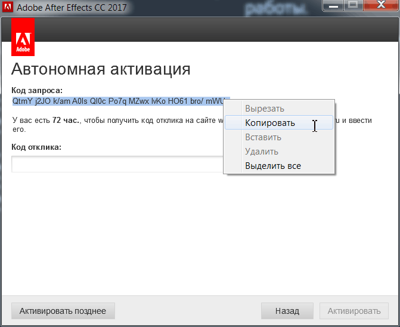Screen dimensions: 400x327
Task: Choose Копировать from the context menu
Action: point(278,123)
